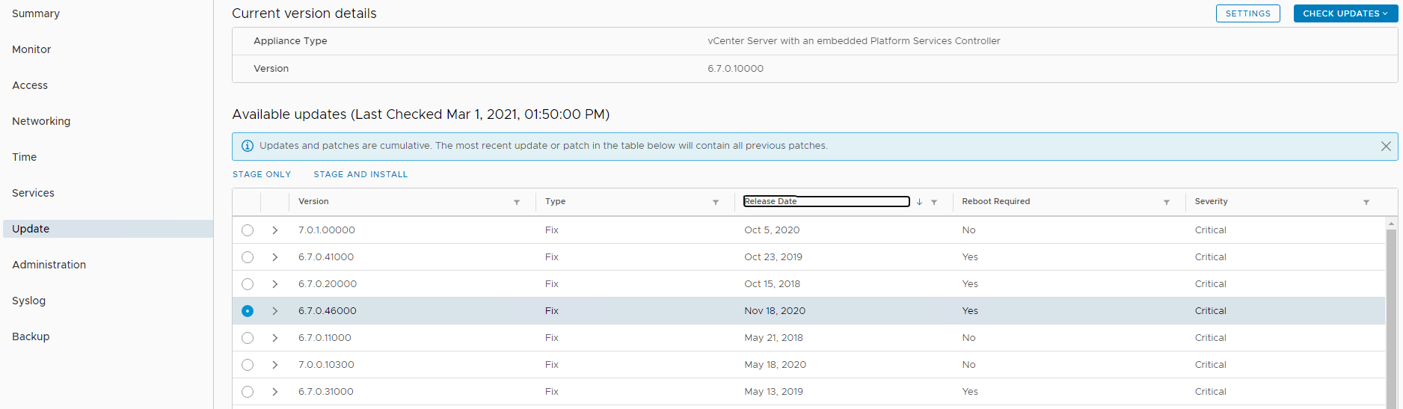The image size is (1403, 409).
Task: Select radio button for version 6.7.0.46000
Action: click(248, 311)
